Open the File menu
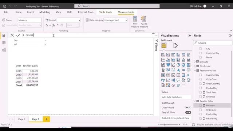 [6, 12]
